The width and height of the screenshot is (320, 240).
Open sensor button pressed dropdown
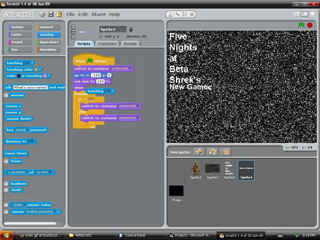tap(41, 212)
